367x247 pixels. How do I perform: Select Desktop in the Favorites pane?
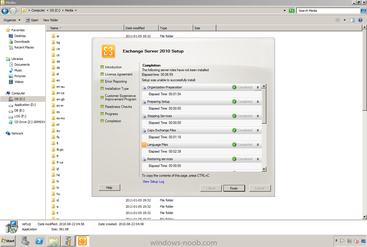click(x=18, y=36)
